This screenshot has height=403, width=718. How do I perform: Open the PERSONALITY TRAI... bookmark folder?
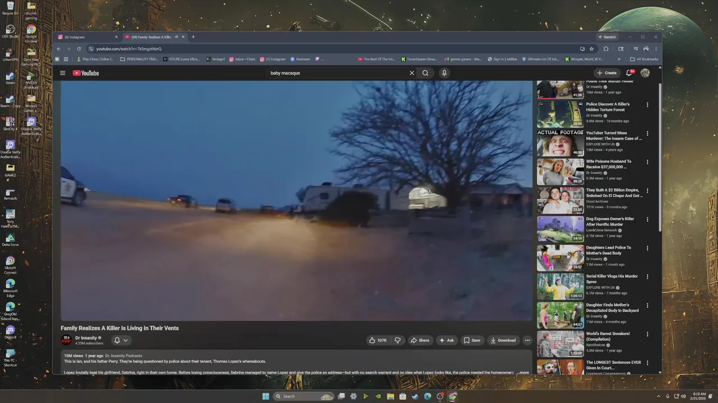point(139,59)
